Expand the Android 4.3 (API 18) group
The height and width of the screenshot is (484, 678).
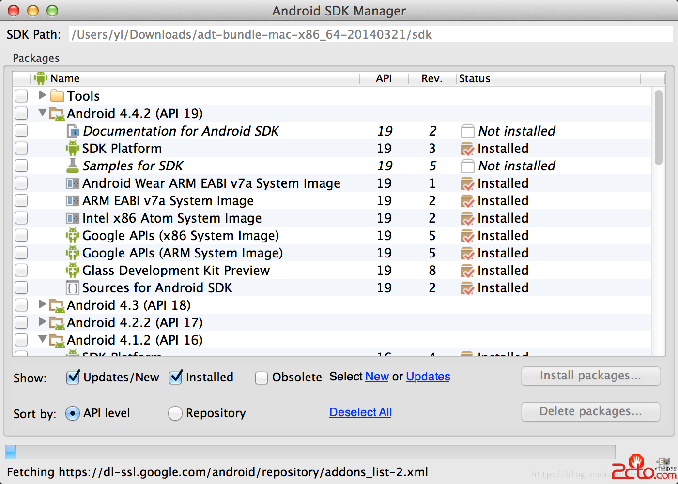[43, 304]
